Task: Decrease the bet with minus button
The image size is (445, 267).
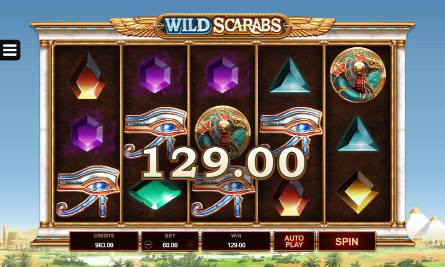Action: tap(149, 245)
